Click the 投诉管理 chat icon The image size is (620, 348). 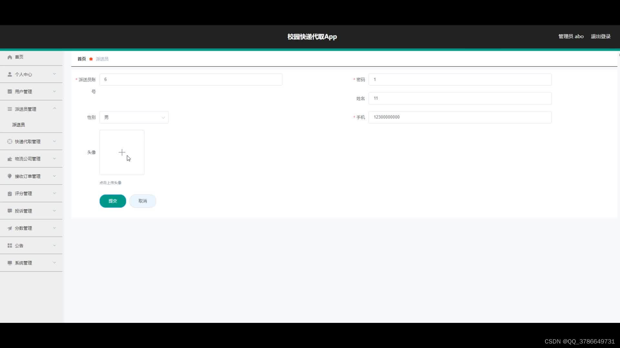pos(10,211)
